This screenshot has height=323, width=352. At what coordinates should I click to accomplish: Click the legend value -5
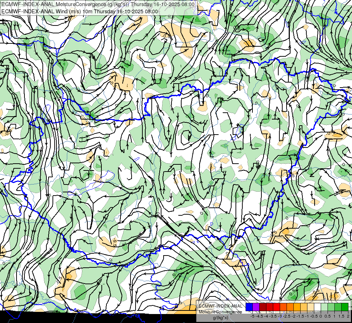(x=252, y=316)
